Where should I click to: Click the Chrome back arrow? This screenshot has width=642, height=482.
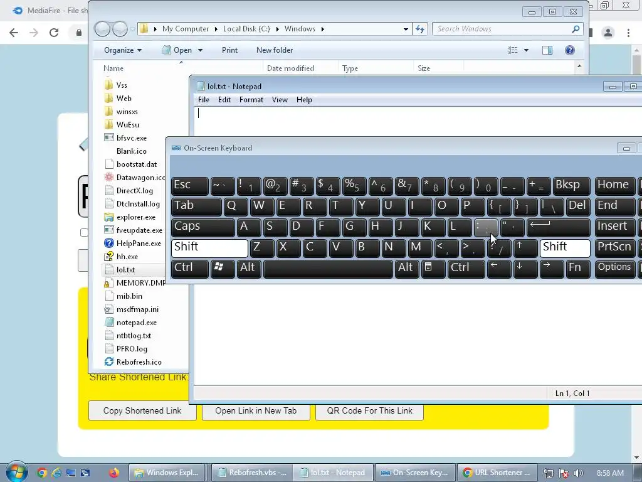tap(14, 33)
